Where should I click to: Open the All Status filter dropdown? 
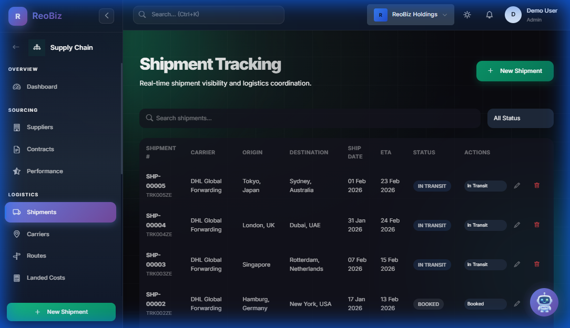tap(520, 118)
